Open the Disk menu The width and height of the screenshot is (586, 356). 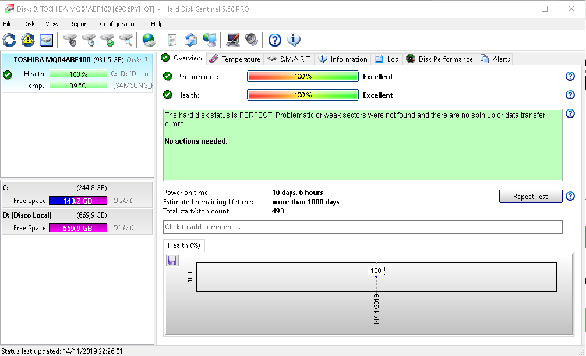pyautogui.click(x=29, y=24)
